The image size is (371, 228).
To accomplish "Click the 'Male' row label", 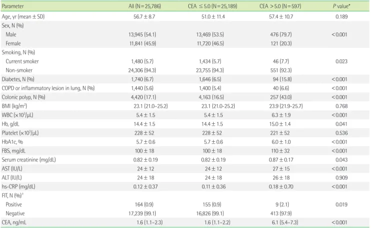I will [11, 34].
